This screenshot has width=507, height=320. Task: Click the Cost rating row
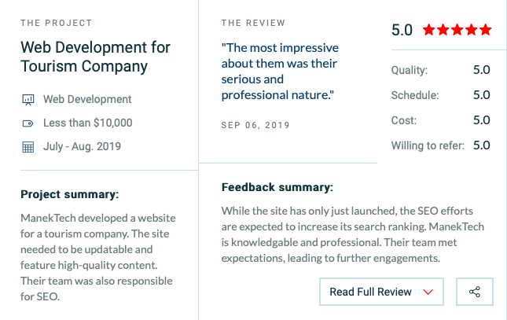pyautogui.click(x=441, y=120)
